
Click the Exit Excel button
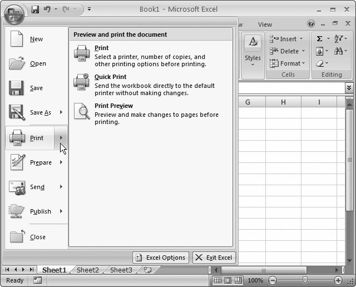(x=214, y=258)
